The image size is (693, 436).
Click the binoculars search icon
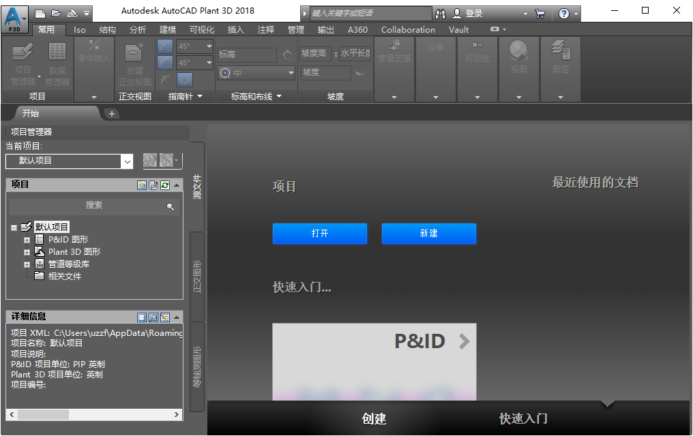coord(440,14)
